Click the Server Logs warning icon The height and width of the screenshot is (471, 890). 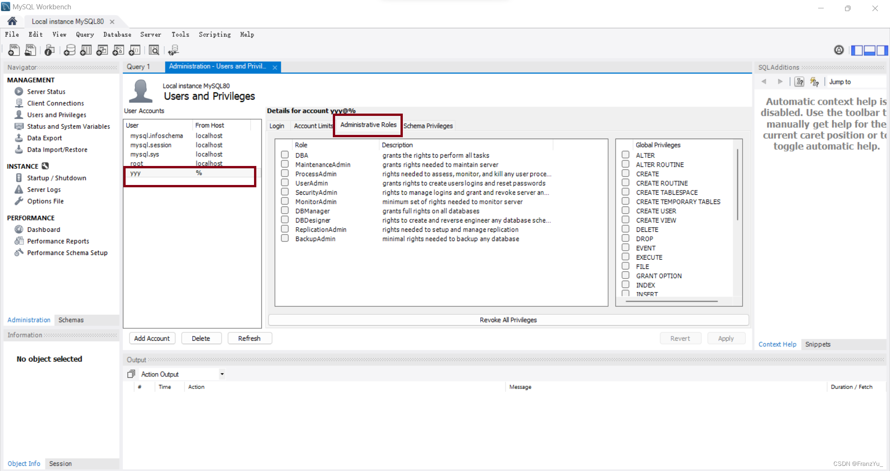[x=19, y=189]
